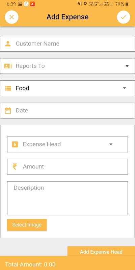Image resolution: width=135 pixels, height=270 pixels.
Task: Tap inside the Description text area
Action: pos(67,198)
